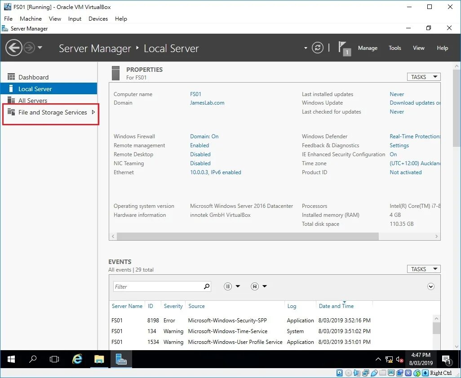Screen dimensions: 461x378
Task: Open Task View on taskbar
Action: [x=54, y=359]
